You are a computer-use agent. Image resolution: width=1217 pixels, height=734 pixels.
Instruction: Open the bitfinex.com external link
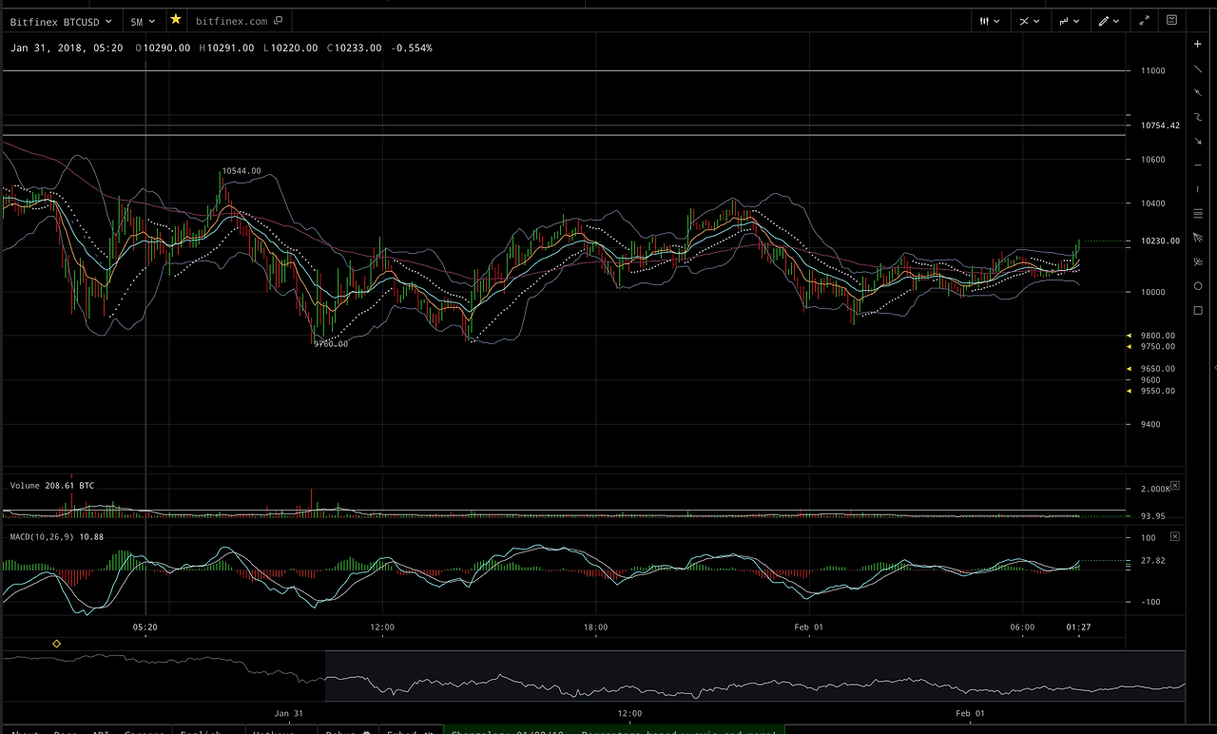240,21
